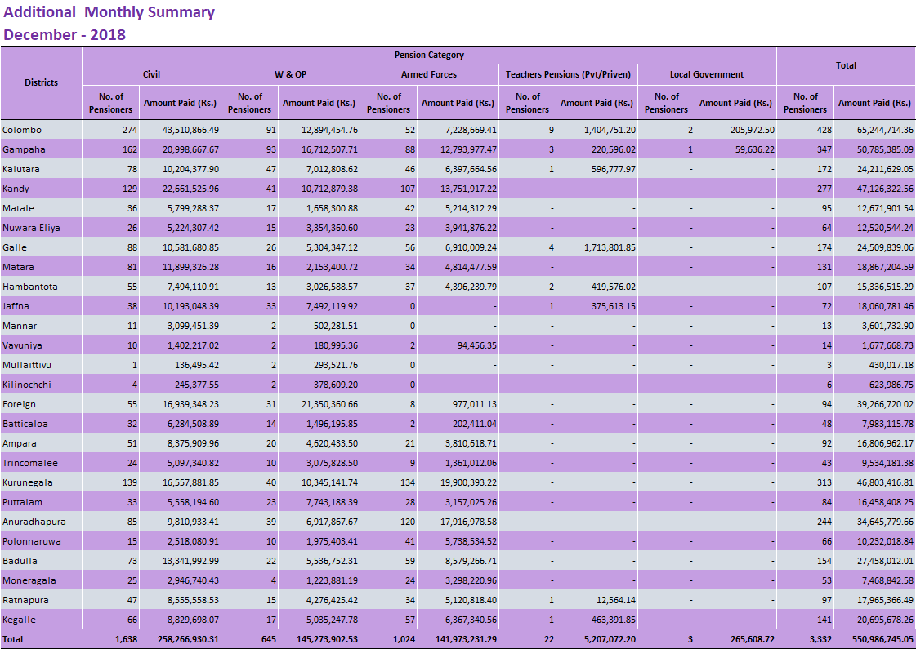
Task: Click total pensioners count 3,332
Action: (x=820, y=640)
